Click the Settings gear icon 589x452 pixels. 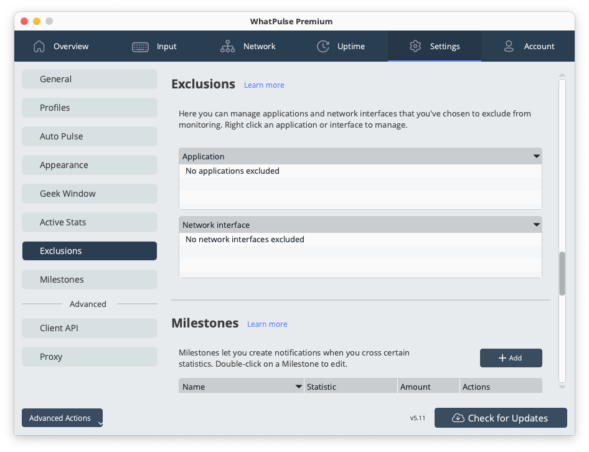click(x=415, y=46)
